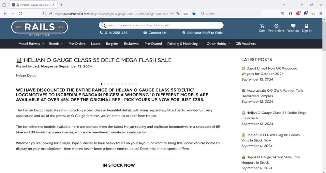Expand the Painting & Modelling dropdown
The width and height of the screenshot is (326, 173).
pyautogui.click(x=184, y=44)
